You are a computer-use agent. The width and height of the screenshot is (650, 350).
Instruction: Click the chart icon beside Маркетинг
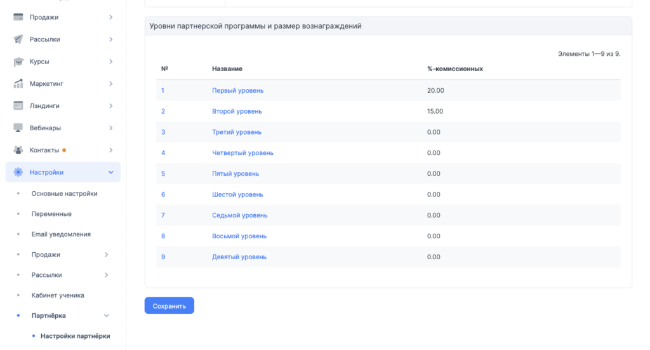[18, 84]
